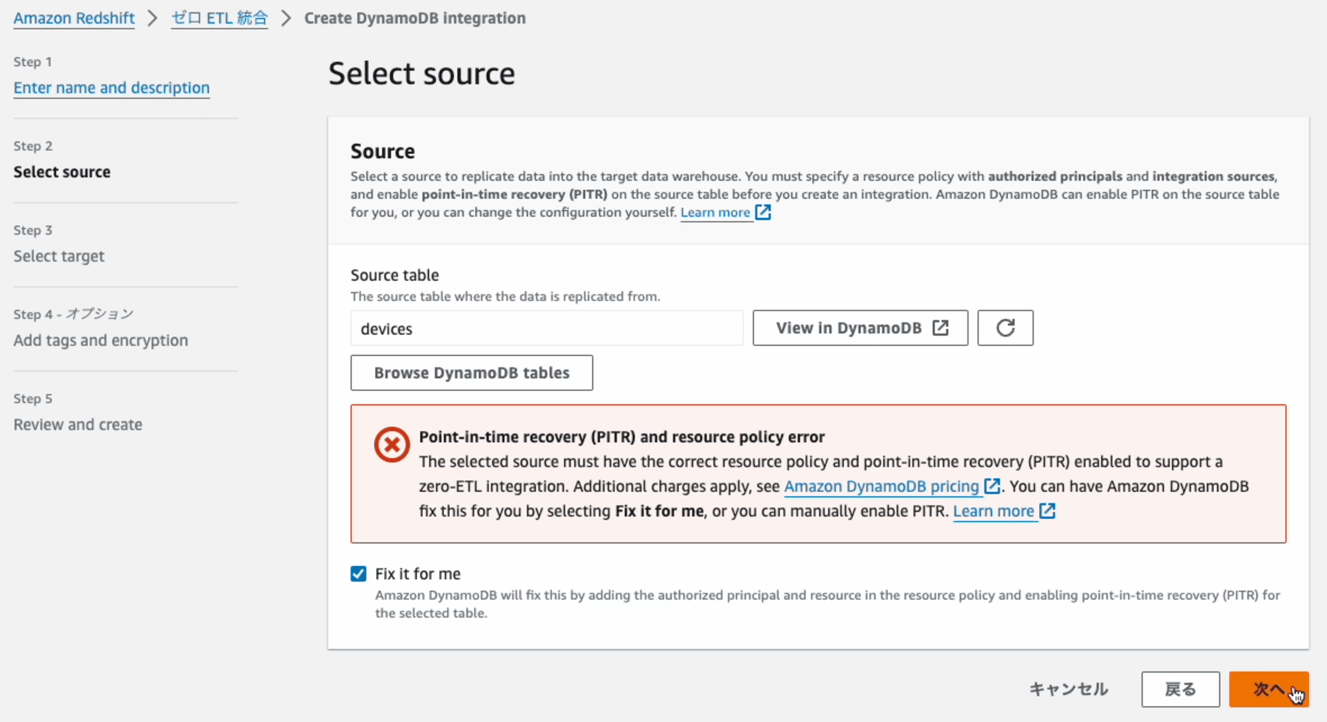Viewport: 1327px width, 722px height.
Task: Click View in DynamoDB button
Action: pyautogui.click(x=861, y=328)
